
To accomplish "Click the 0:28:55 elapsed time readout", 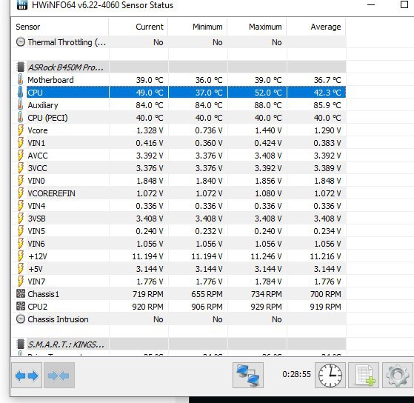I will click(x=296, y=374).
